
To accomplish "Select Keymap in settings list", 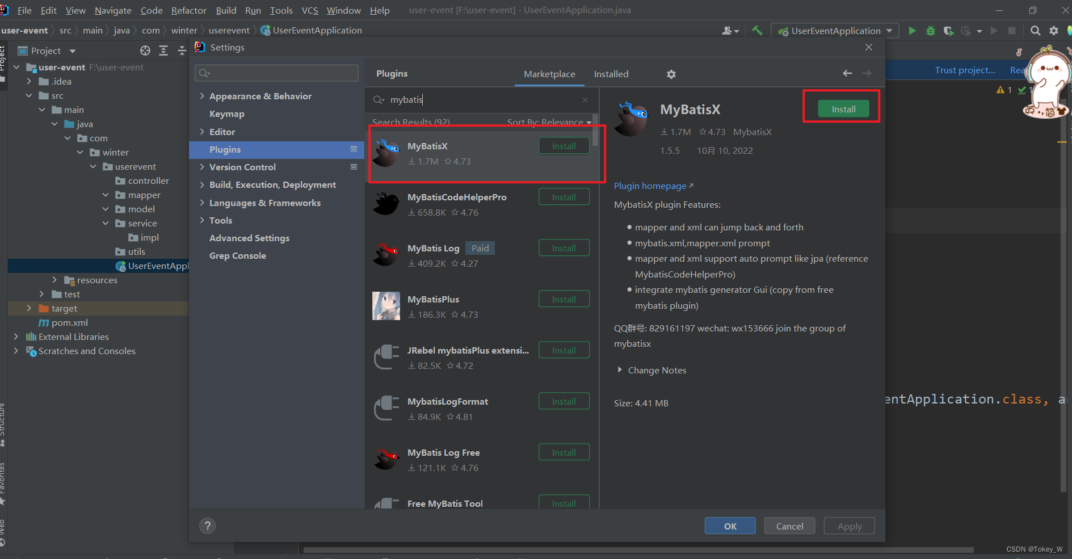I will pos(227,114).
